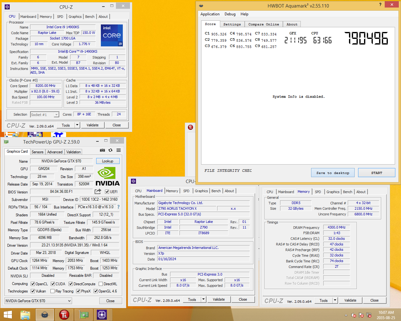
Task: Open the Debug menu in Aquamark
Action: 230,14
